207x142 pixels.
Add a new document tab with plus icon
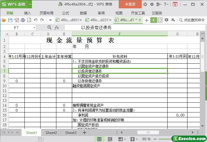click(x=147, y=20)
